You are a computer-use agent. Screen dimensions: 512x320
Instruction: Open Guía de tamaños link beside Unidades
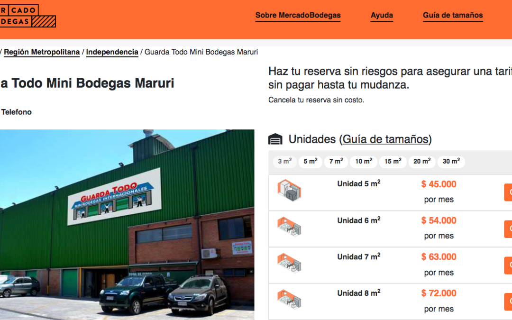385,139
